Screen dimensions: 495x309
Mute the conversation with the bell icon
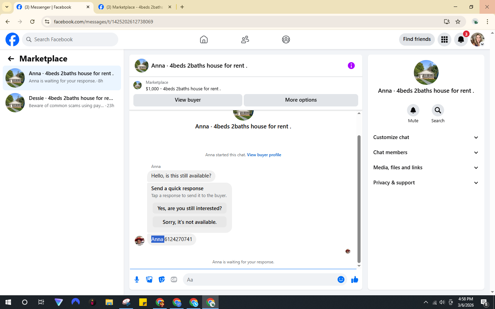point(413,110)
